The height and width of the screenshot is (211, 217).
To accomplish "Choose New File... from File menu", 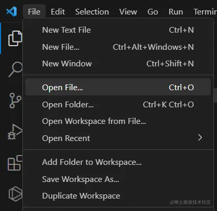I will point(118,47).
